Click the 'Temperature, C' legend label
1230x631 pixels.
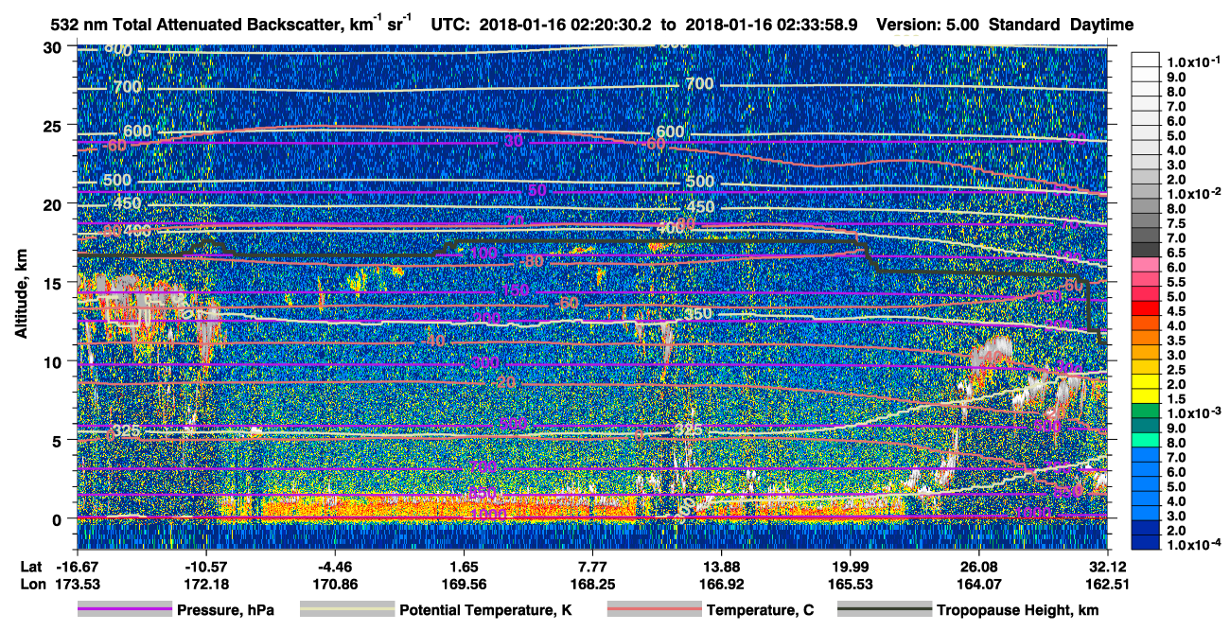pyautogui.click(x=760, y=611)
